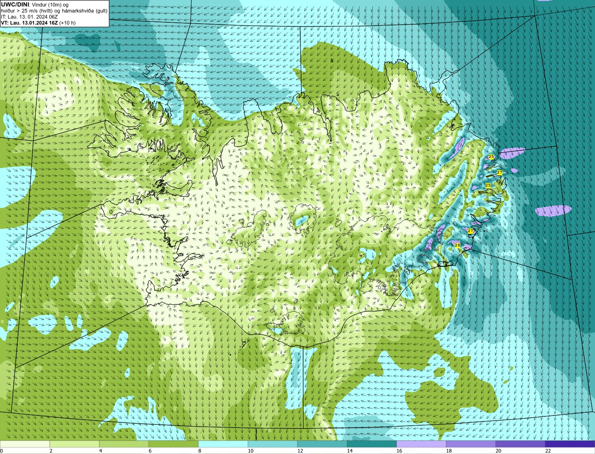Screen dimensions: 595x454
Task: Click the legend scale value 10
Action: coord(251,451)
